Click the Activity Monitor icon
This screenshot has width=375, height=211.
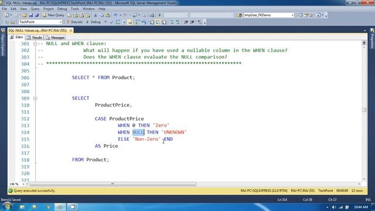pos(152,15)
